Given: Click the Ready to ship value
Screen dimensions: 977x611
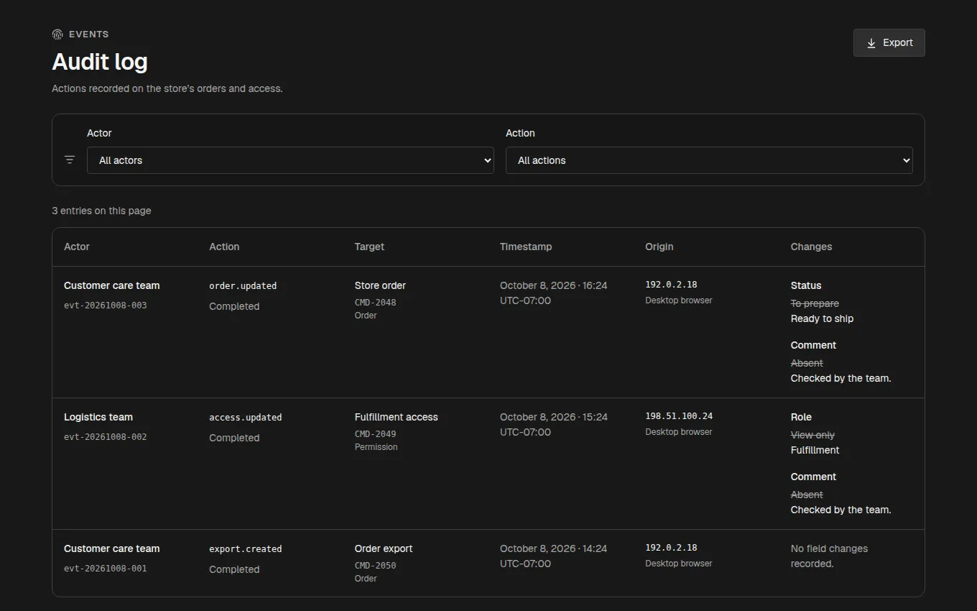Looking at the screenshot, I should (x=822, y=318).
